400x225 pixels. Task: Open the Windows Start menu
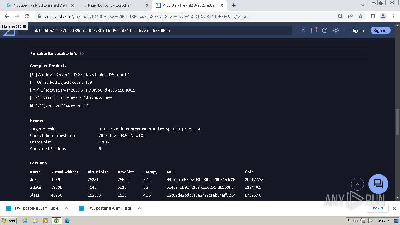point(9,221)
